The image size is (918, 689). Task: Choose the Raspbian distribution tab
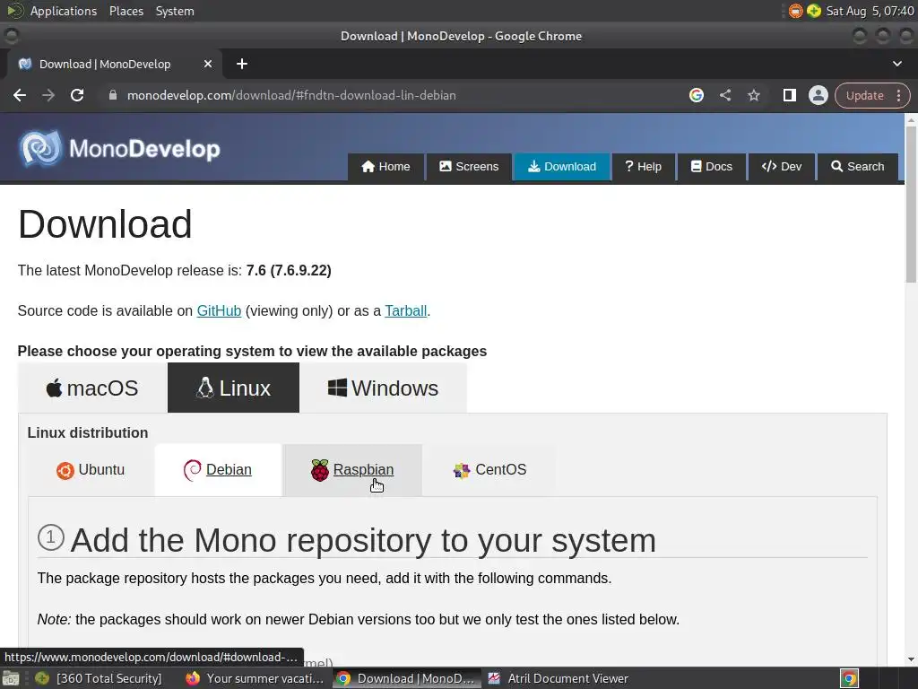pyautogui.click(x=352, y=470)
